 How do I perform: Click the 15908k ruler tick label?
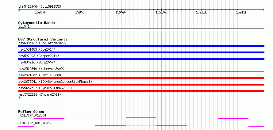coord(81,12)
